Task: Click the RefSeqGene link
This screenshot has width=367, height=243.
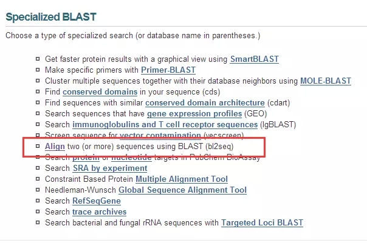Action: (x=97, y=201)
